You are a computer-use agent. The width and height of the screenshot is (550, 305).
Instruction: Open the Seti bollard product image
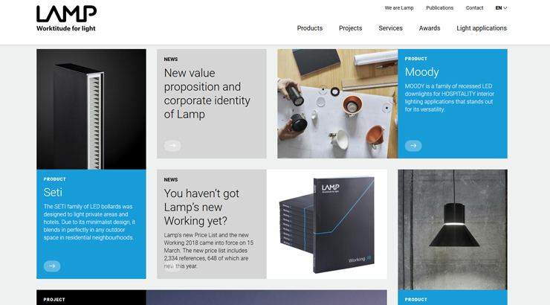(91, 109)
